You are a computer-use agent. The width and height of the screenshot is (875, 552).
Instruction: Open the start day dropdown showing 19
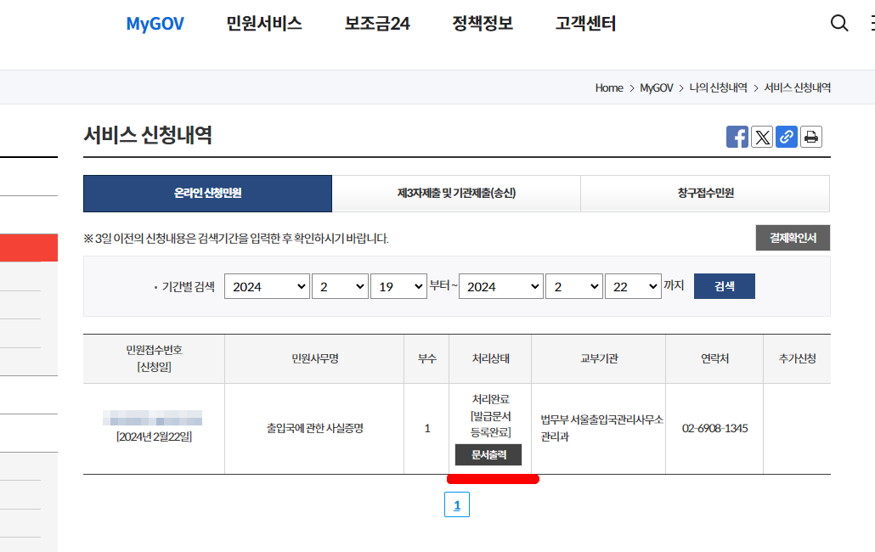tap(398, 286)
